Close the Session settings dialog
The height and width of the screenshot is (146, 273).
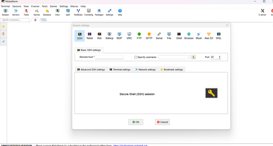tap(227, 25)
